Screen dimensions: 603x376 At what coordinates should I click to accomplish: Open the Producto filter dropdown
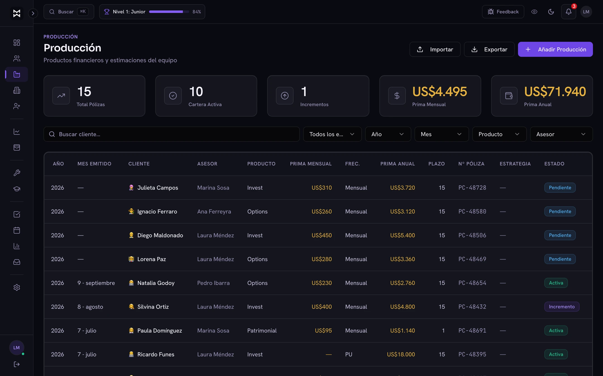pos(499,134)
